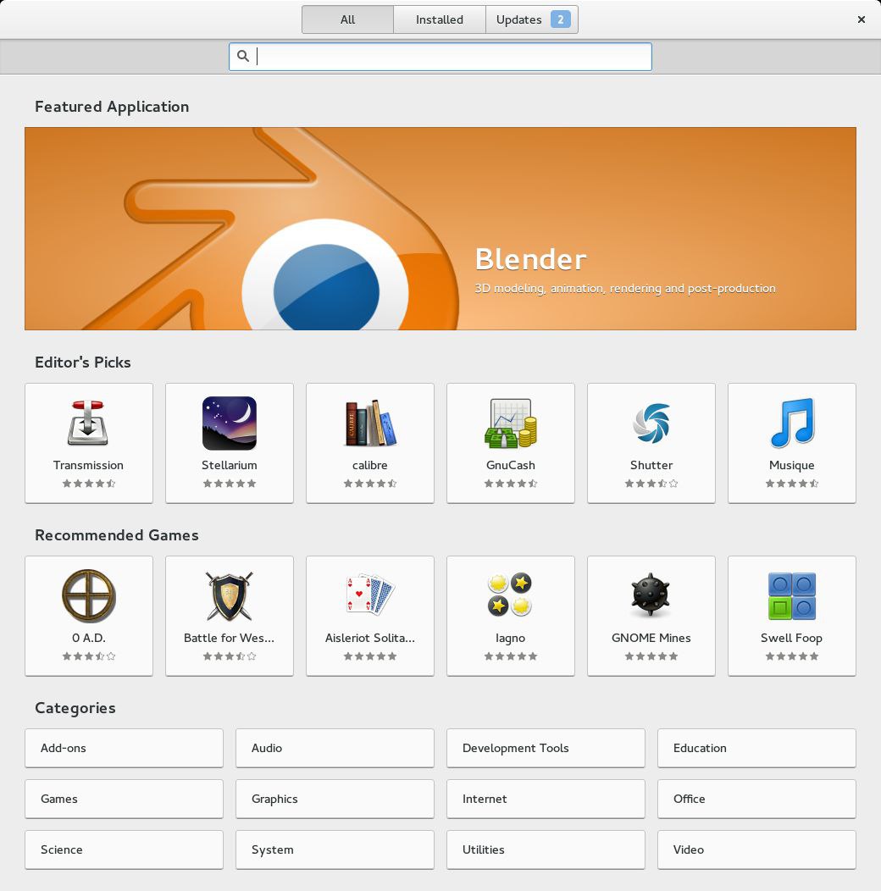
Task: Open the calibre books icon
Action: click(370, 423)
